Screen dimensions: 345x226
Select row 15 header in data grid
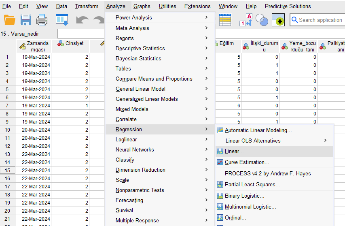7,170
